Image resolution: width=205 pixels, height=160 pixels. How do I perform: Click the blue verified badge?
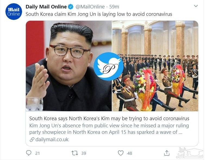tap(71, 7)
